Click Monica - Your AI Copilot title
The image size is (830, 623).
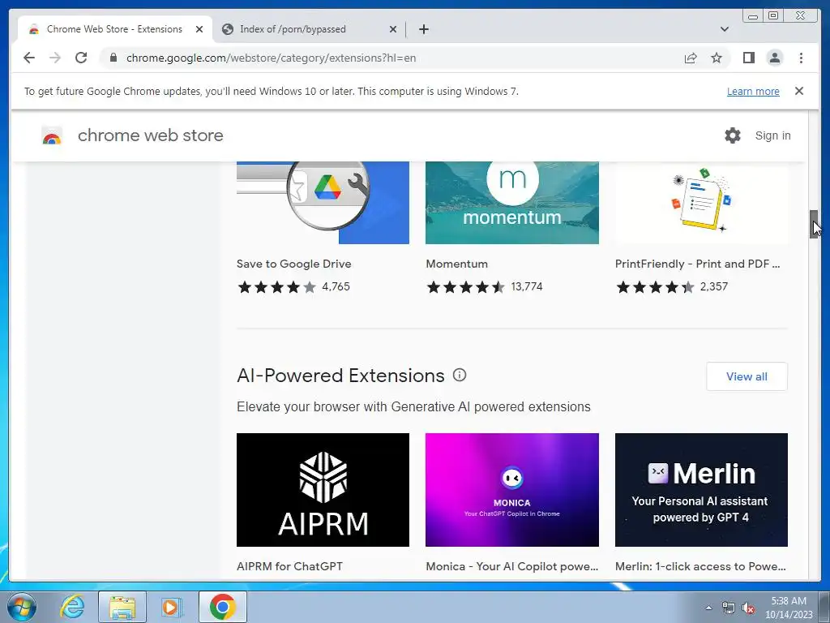(512, 566)
